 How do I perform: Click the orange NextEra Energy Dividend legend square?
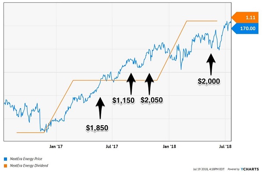click(x=6, y=166)
